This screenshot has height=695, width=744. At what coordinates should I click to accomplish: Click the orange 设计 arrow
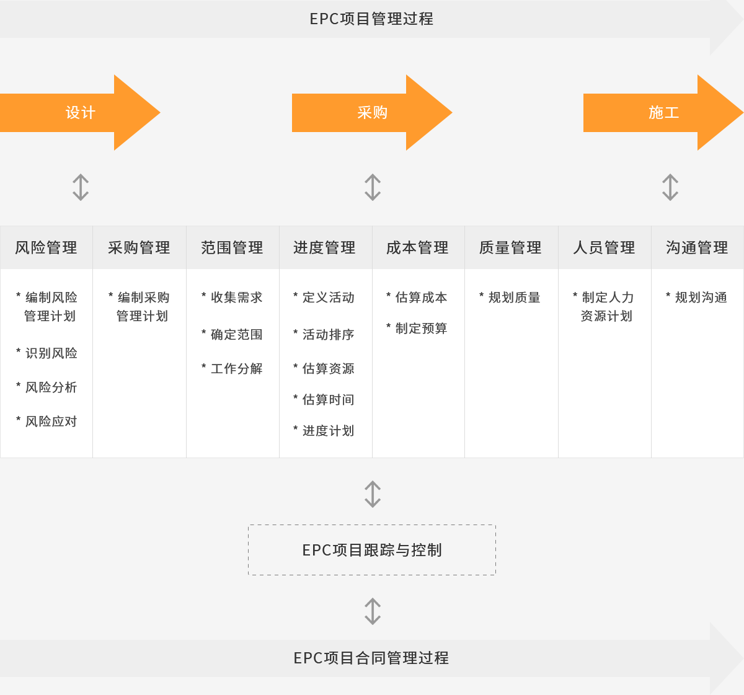click(x=80, y=112)
